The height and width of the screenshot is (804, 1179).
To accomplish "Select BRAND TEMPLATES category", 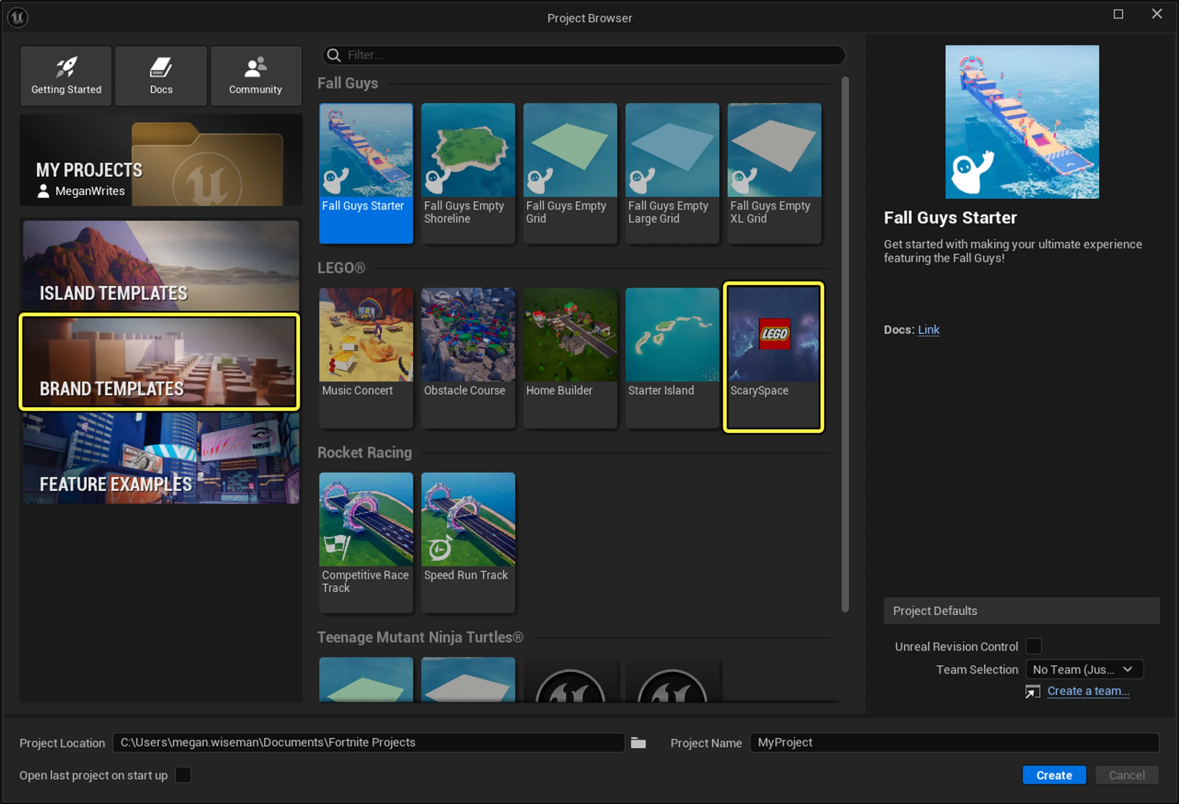I will pyautogui.click(x=159, y=361).
